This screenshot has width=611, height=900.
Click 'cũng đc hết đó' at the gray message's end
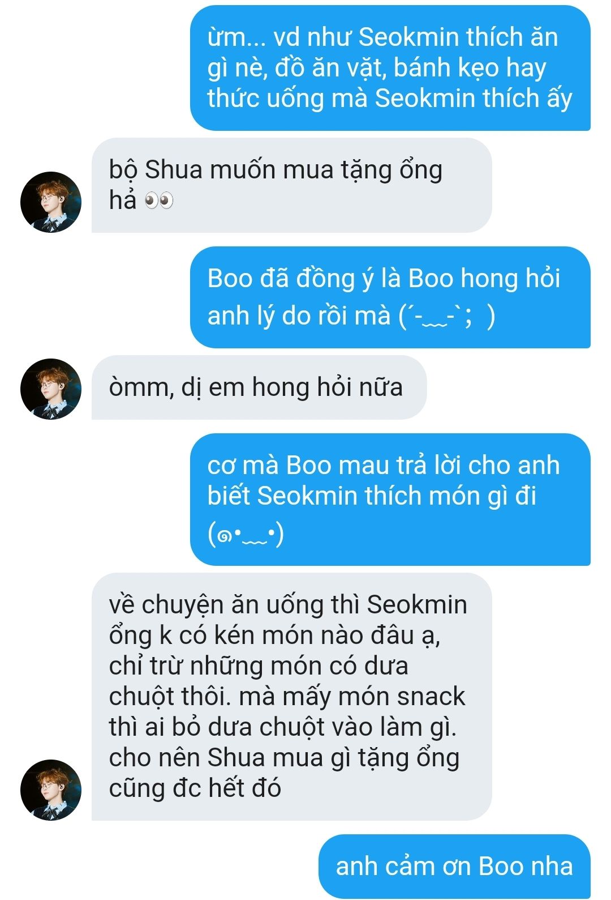195,788
